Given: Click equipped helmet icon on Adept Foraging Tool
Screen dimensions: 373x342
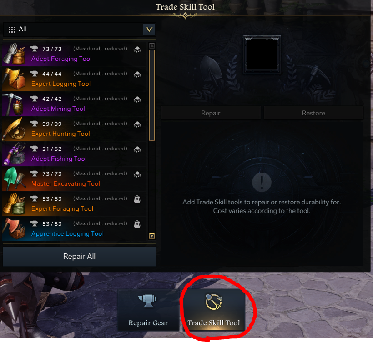Looking at the screenshot, I should click(137, 50).
